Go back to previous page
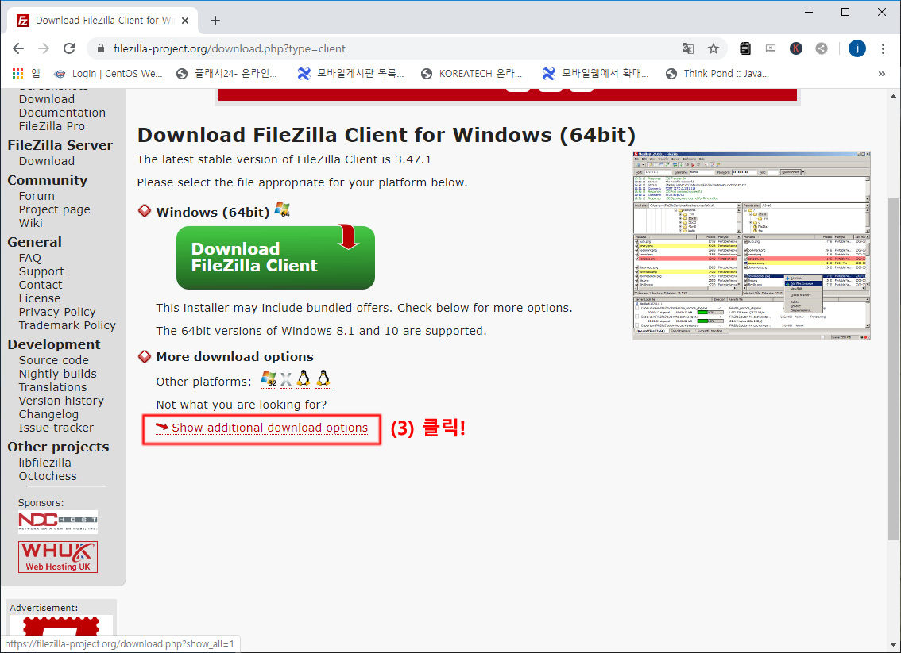901x653 pixels. coord(18,48)
